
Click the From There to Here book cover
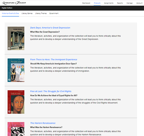click(x=16, y=70)
